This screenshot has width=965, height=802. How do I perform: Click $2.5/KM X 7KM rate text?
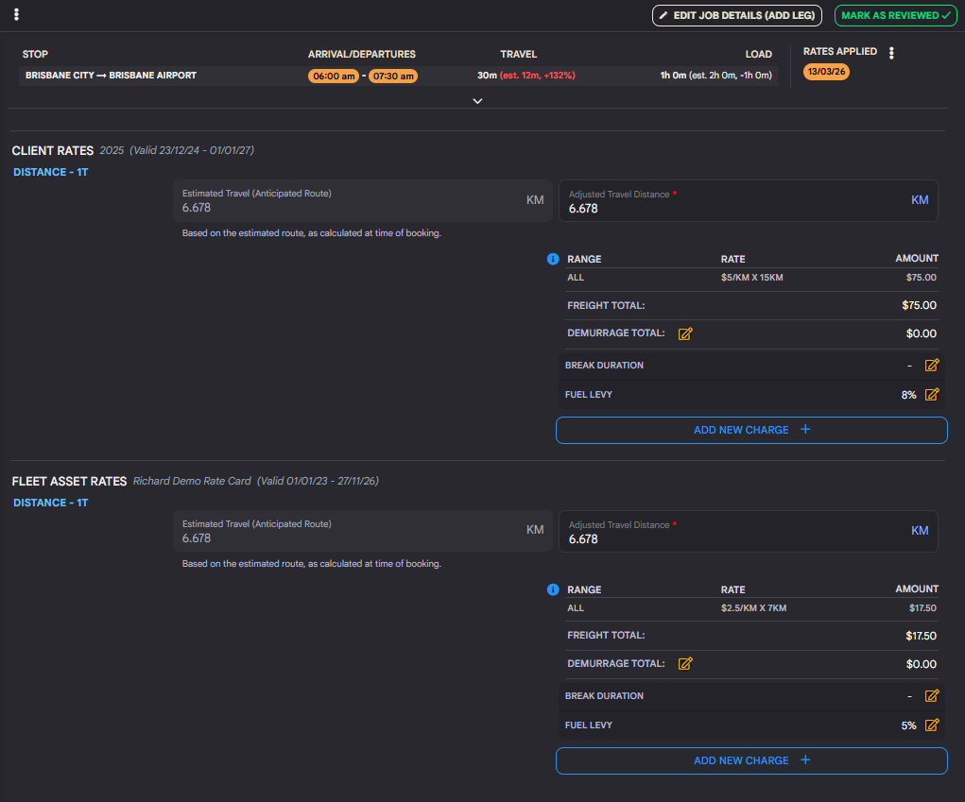pyautogui.click(x=754, y=608)
